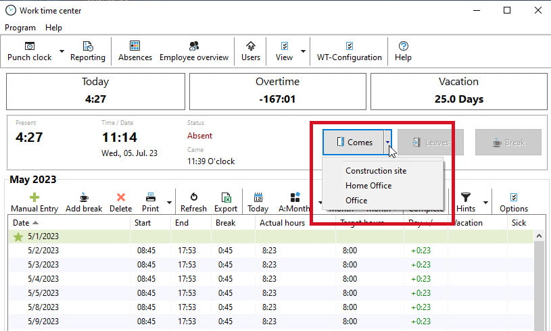Expand the Punch clock dropdown arrow
The height and width of the screenshot is (331, 551).
(x=62, y=51)
